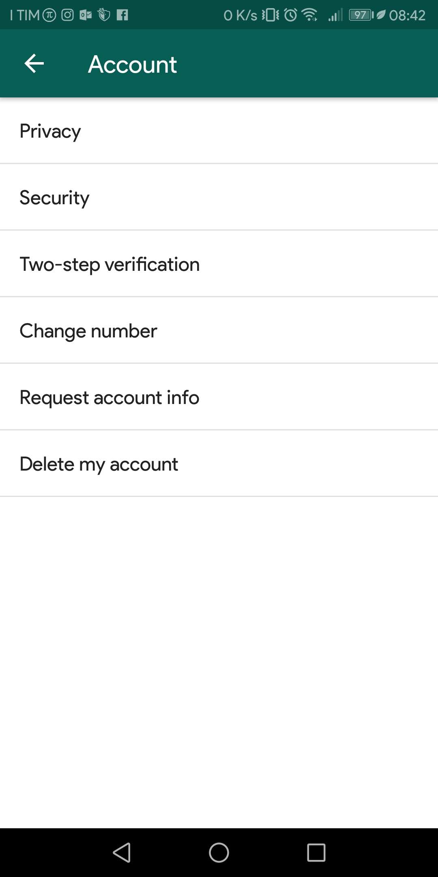Tap the clock showing 08:42
The height and width of the screenshot is (877, 438).
[x=407, y=15]
